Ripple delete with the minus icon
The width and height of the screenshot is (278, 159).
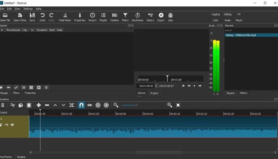47,105
